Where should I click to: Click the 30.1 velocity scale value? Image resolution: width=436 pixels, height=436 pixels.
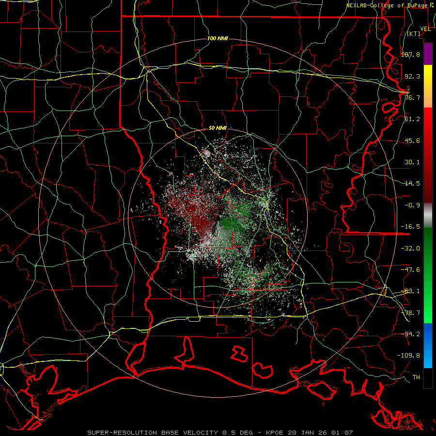point(412,162)
